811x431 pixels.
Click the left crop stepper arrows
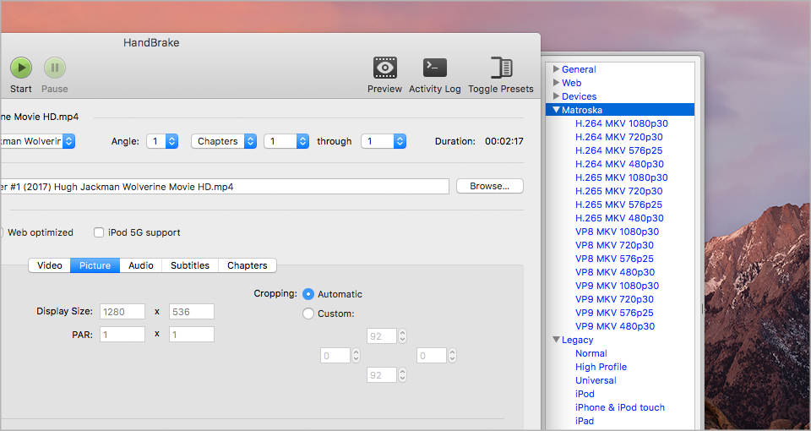coord(356,356)
